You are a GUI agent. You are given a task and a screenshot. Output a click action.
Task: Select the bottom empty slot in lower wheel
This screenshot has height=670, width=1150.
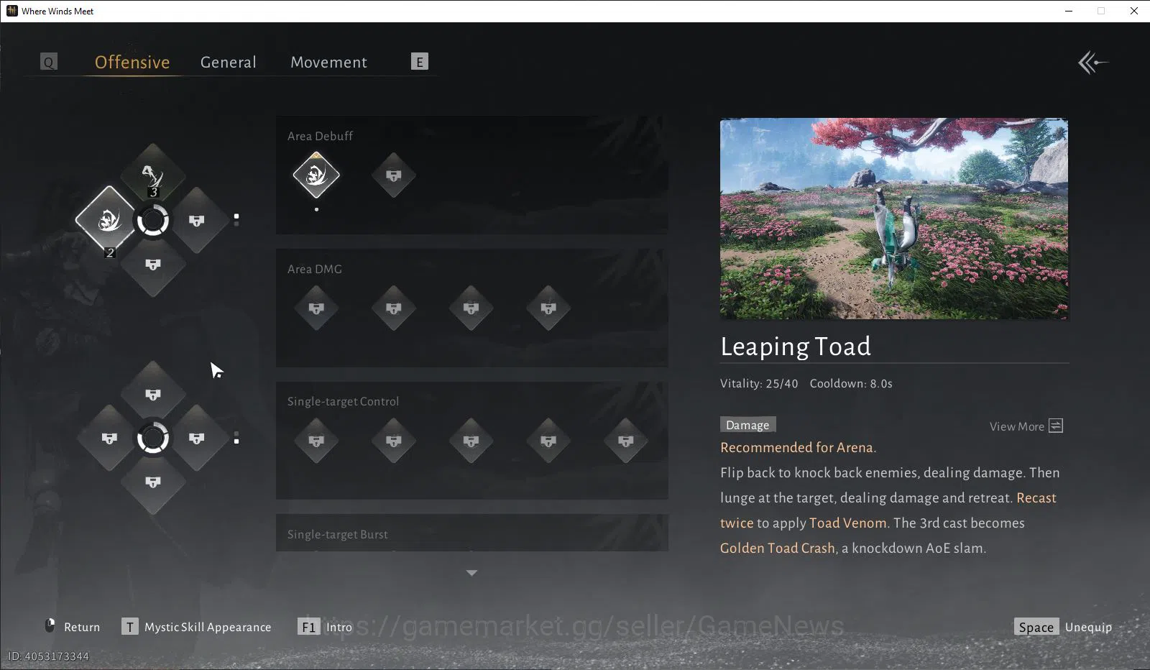point(152,482)
